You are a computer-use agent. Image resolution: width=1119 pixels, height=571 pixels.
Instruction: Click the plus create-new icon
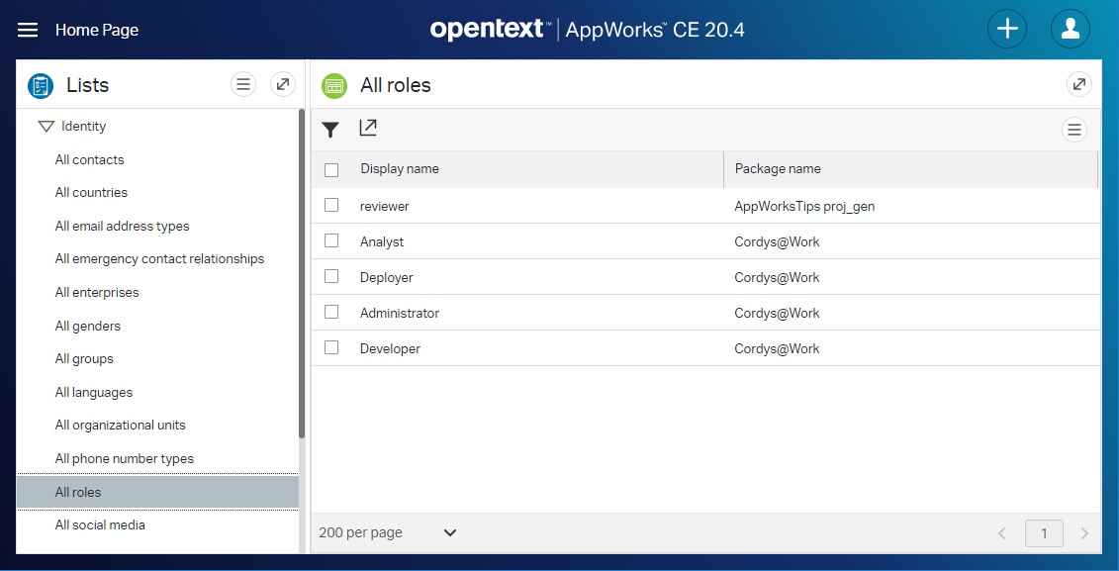pos(1007,29)
